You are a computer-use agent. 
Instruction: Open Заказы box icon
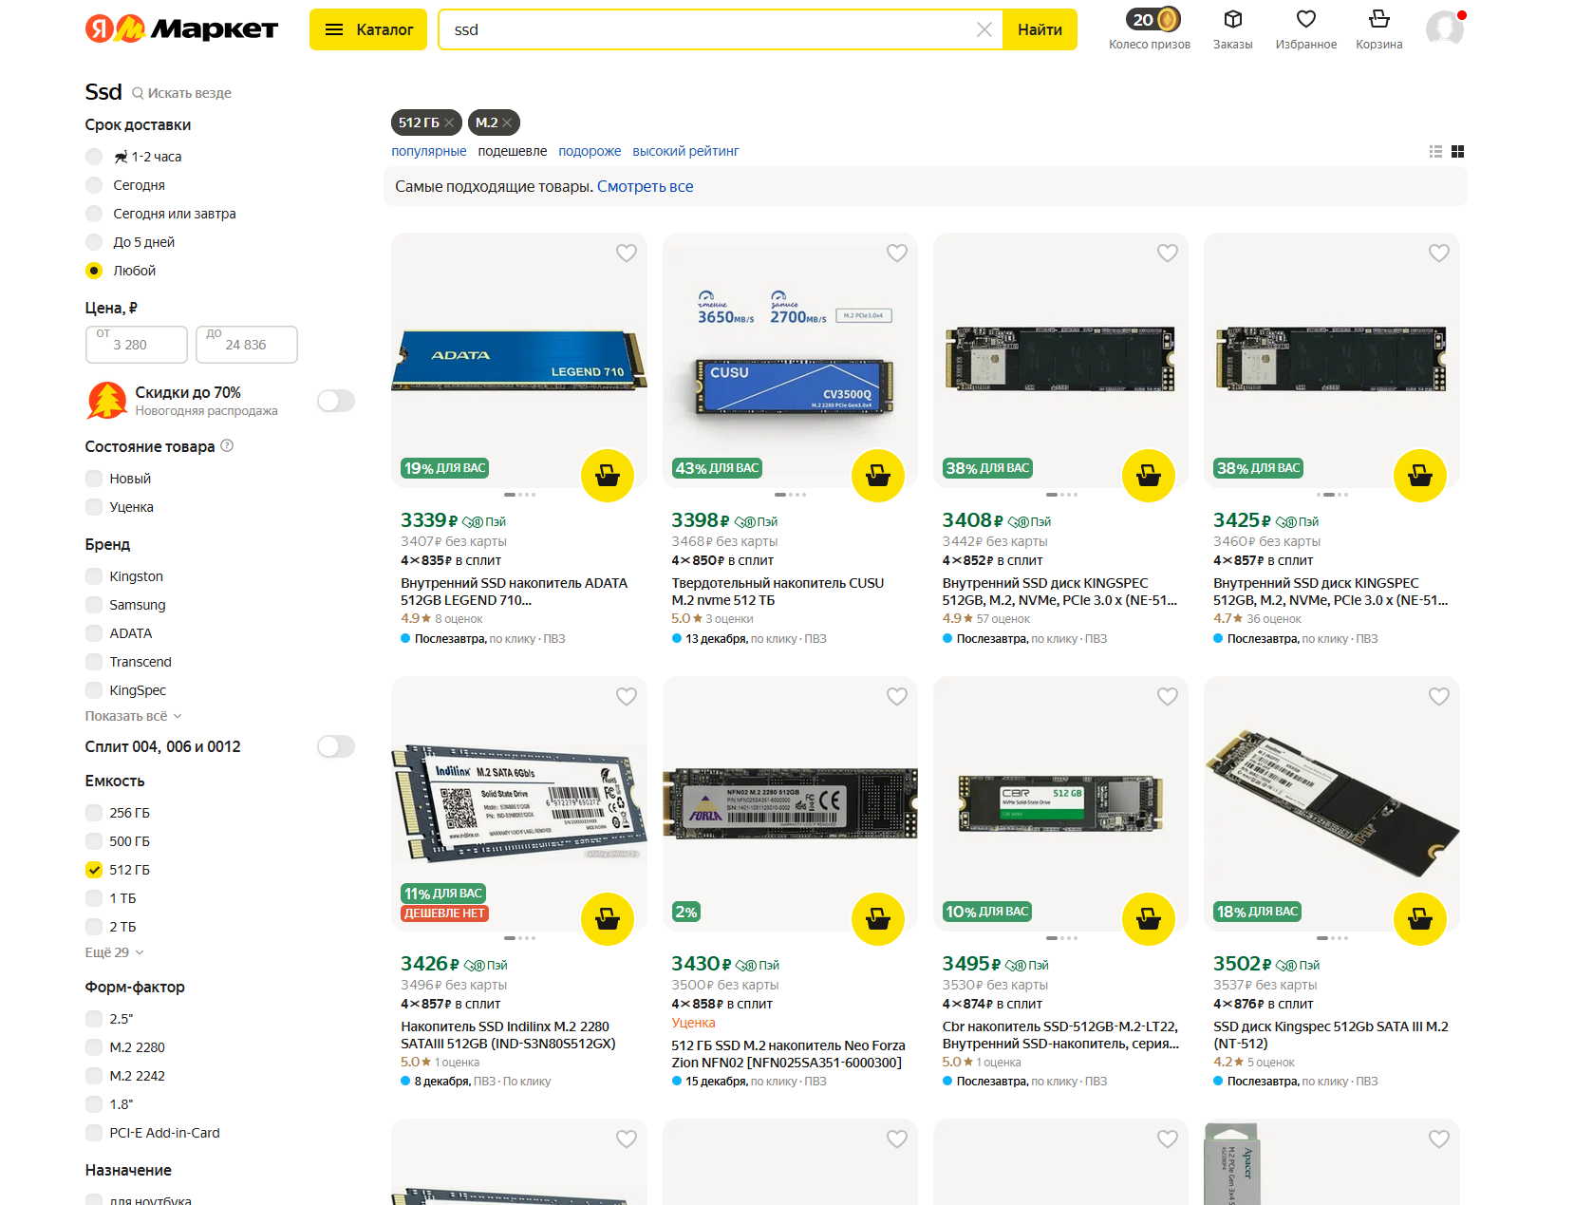(1233, 19)
